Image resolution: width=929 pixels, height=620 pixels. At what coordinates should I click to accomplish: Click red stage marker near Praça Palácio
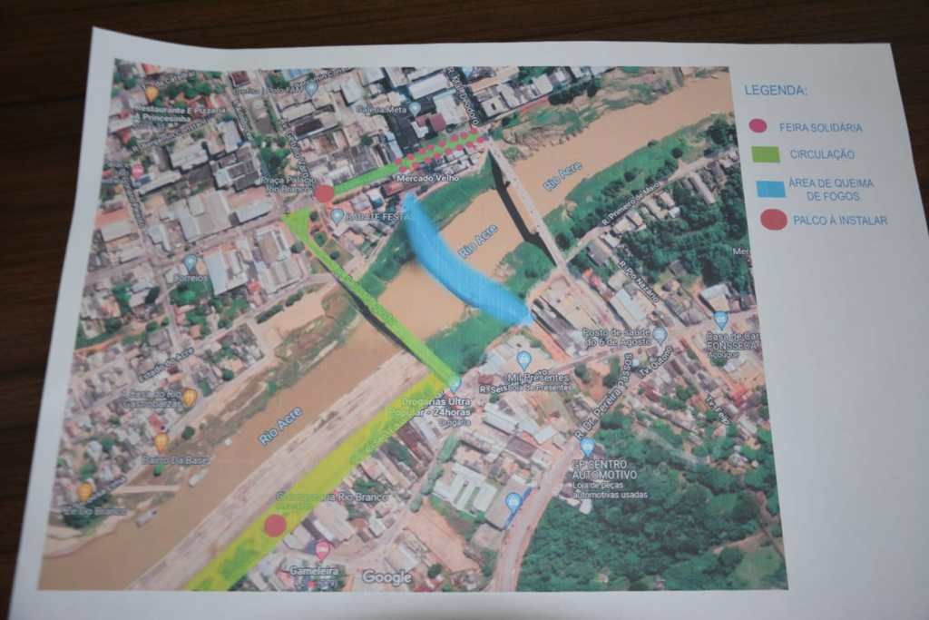click(x=324, y=193)
